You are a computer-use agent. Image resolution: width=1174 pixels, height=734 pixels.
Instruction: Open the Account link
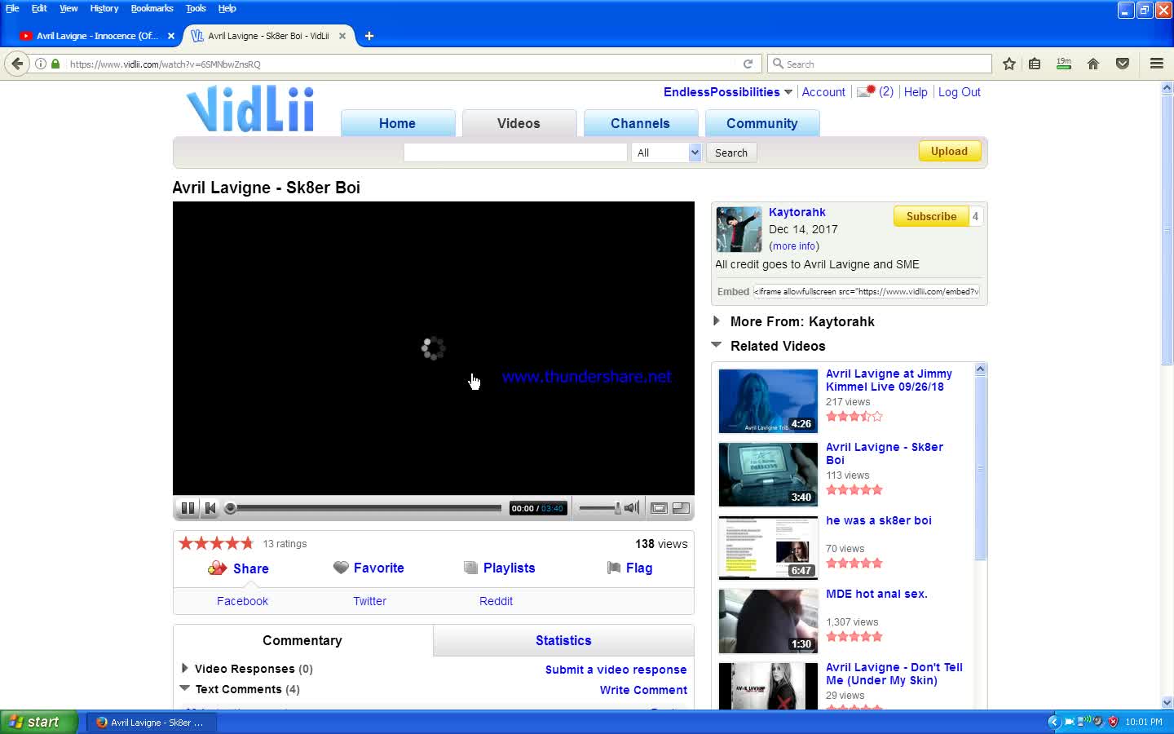coord(823,92)
